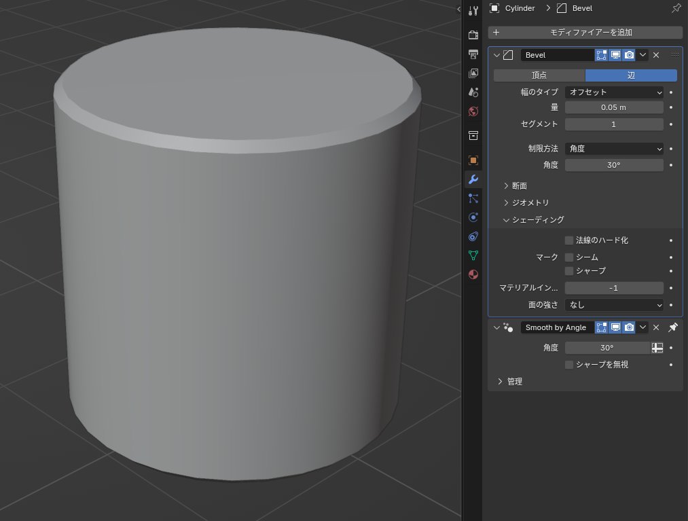The image size is (688, 521).
Task: Open the Object properties tab
Action: (x=473, y=160)
